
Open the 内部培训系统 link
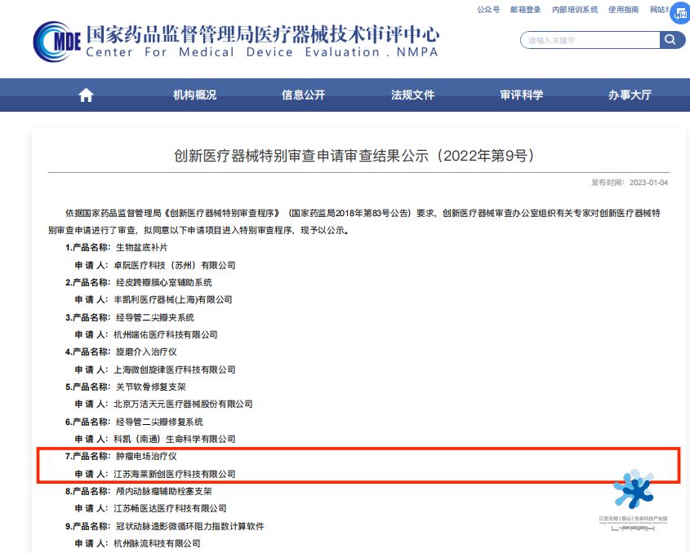[575, 10]
